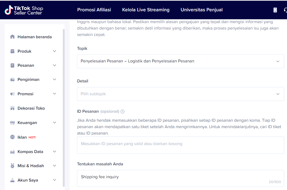Click the headset support icon

tap(285, 10)
